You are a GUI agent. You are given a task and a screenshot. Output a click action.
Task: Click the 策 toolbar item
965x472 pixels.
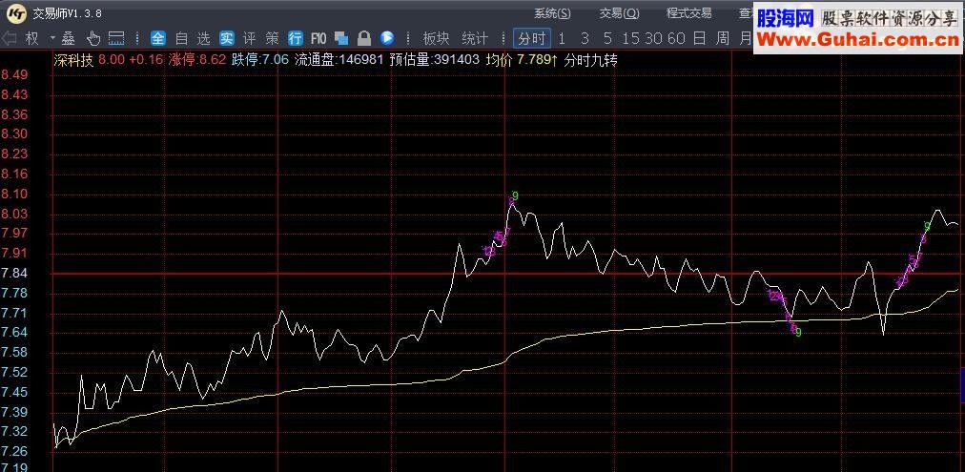272,39
